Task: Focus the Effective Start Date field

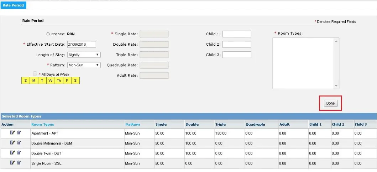Action: coord(82,44)
